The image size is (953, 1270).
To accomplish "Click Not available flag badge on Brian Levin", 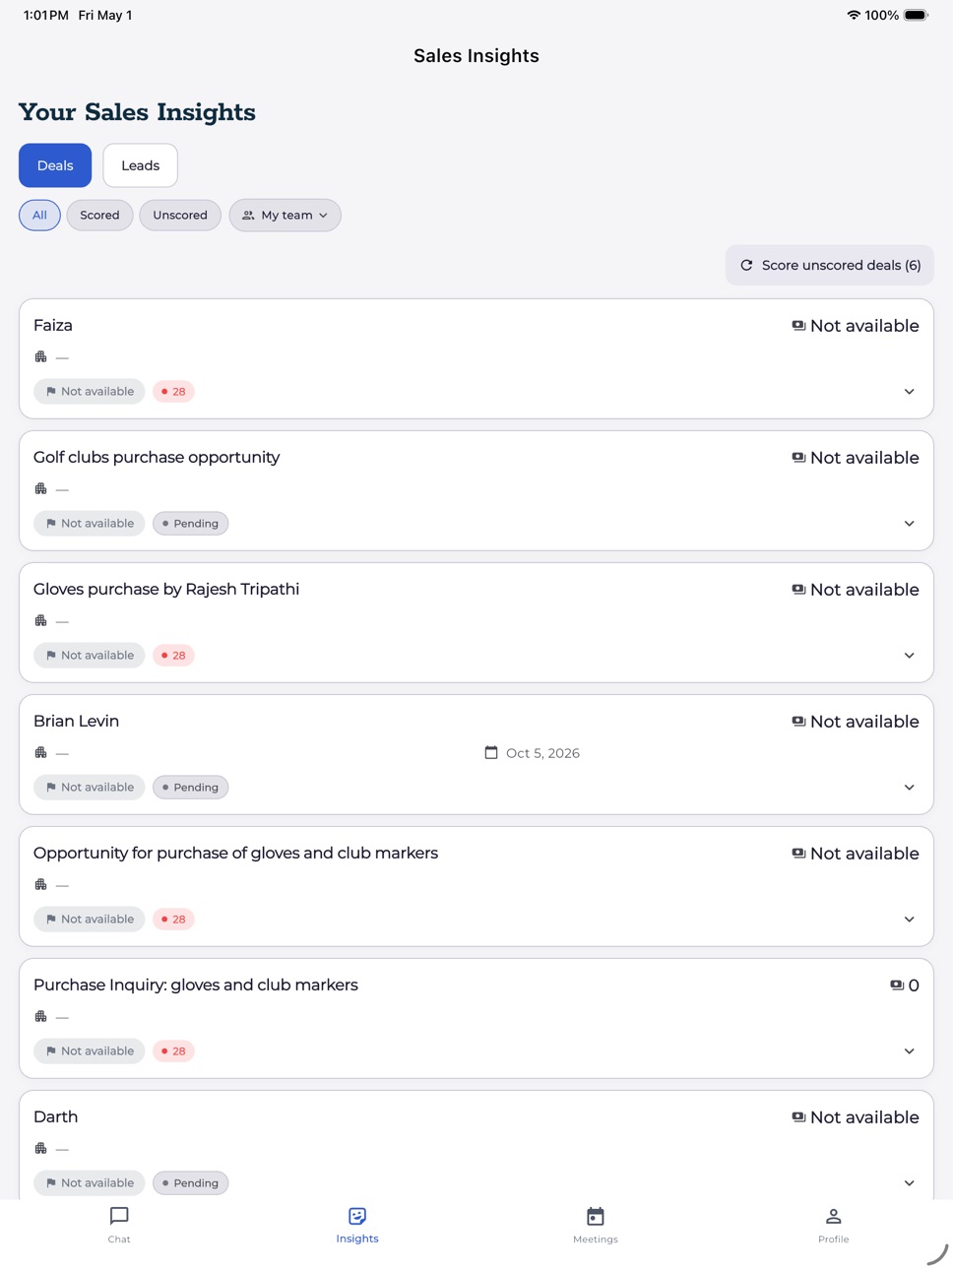I will 90,788.
